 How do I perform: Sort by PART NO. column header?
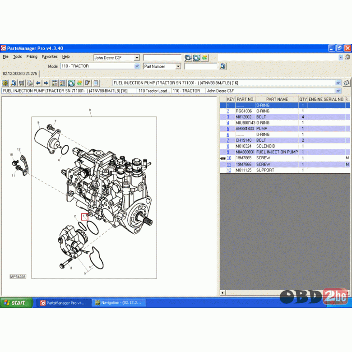[x=245, y=99]
